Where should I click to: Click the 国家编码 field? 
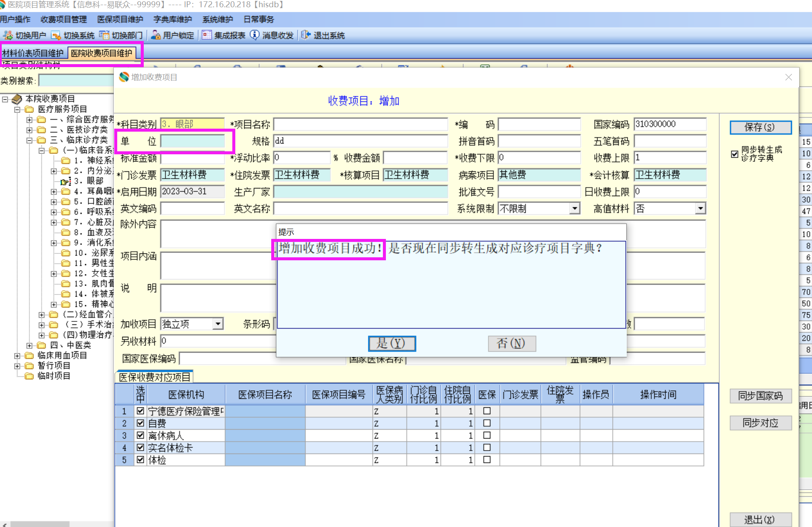[670, 124]
